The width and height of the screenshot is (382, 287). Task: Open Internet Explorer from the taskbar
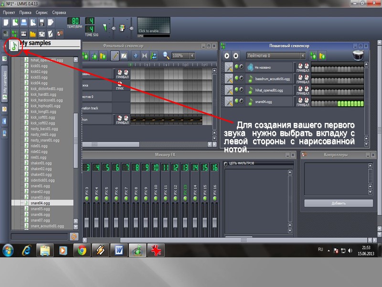pos(26,250)
